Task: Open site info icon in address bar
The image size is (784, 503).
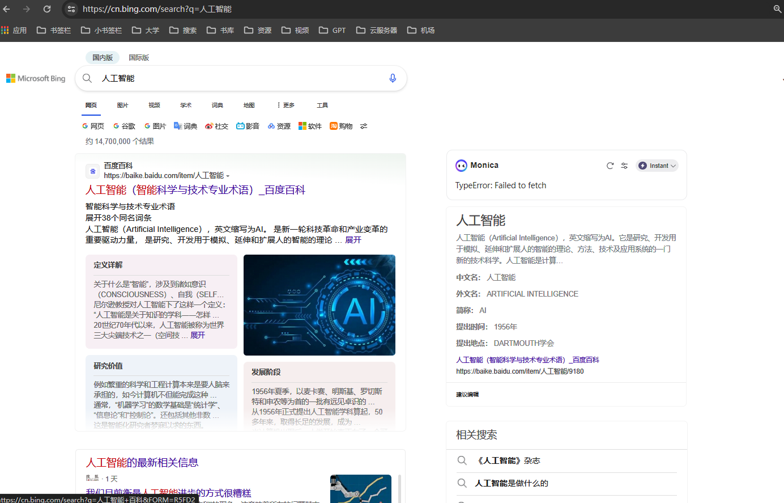Action: point(71,9)
